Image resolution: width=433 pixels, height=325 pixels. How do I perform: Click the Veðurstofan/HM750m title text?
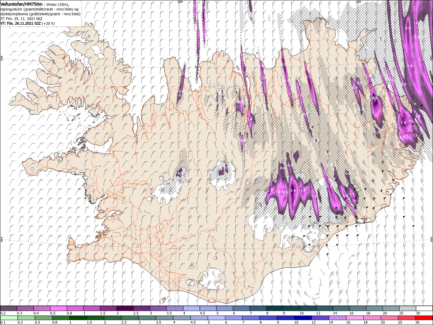(21, 4)
